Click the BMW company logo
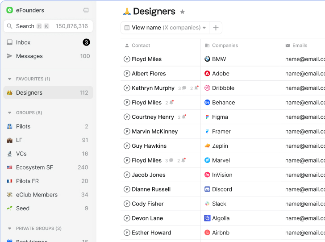Screen dimensions: 325x242 click(207, 59)
